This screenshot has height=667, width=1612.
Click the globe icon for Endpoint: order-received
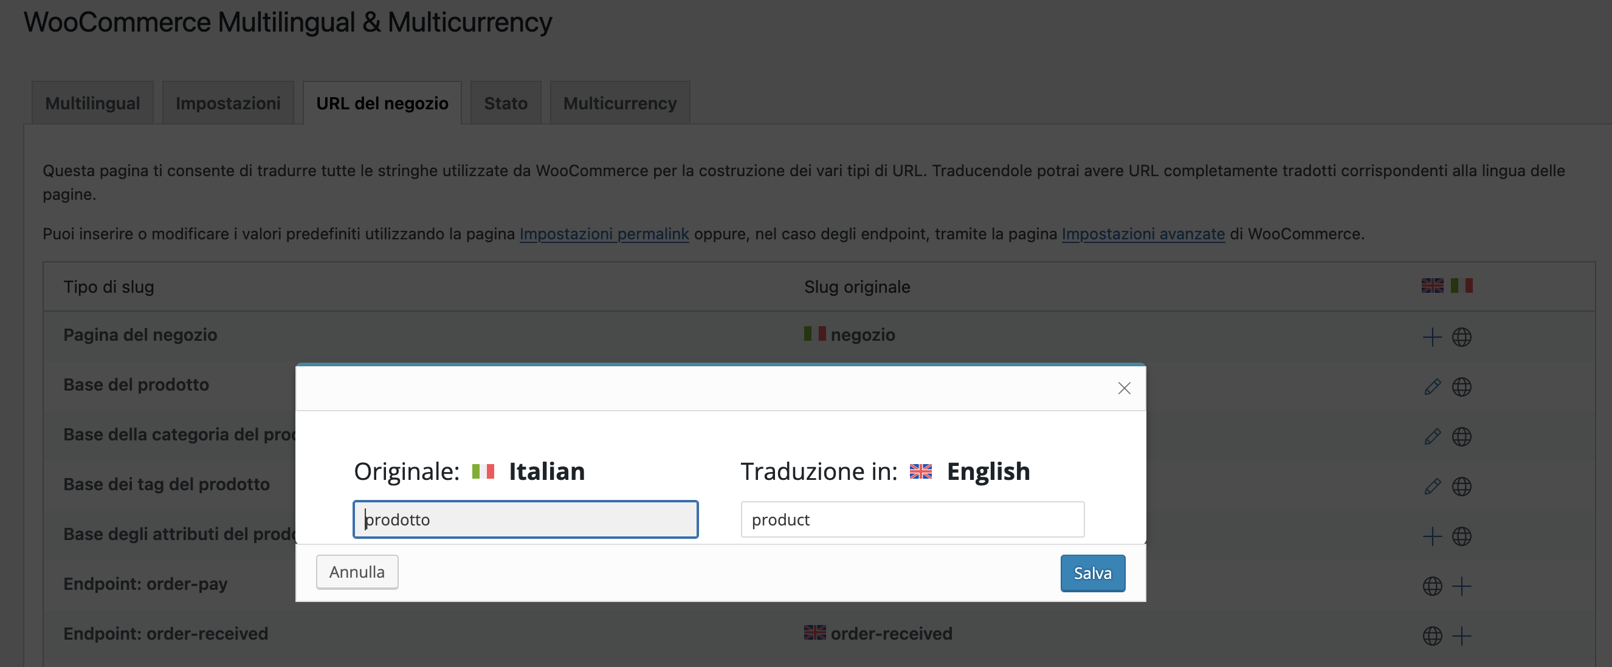pos(1432,636)
